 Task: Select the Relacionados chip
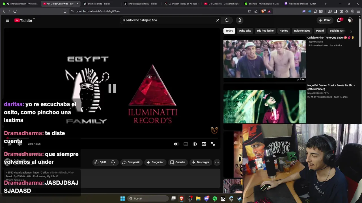point(302,31)
